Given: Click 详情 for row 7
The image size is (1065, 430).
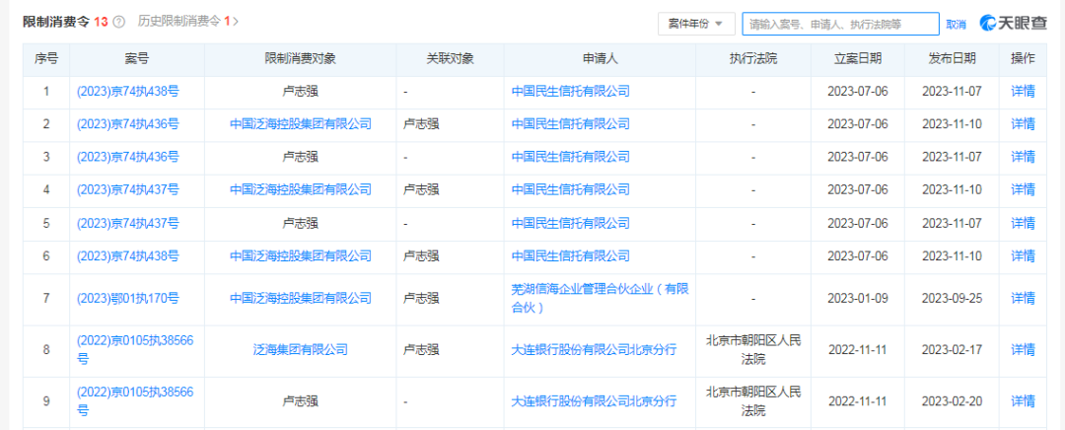Looking at the screenshot, I should pyautogui.click(x=1023, y=298).
